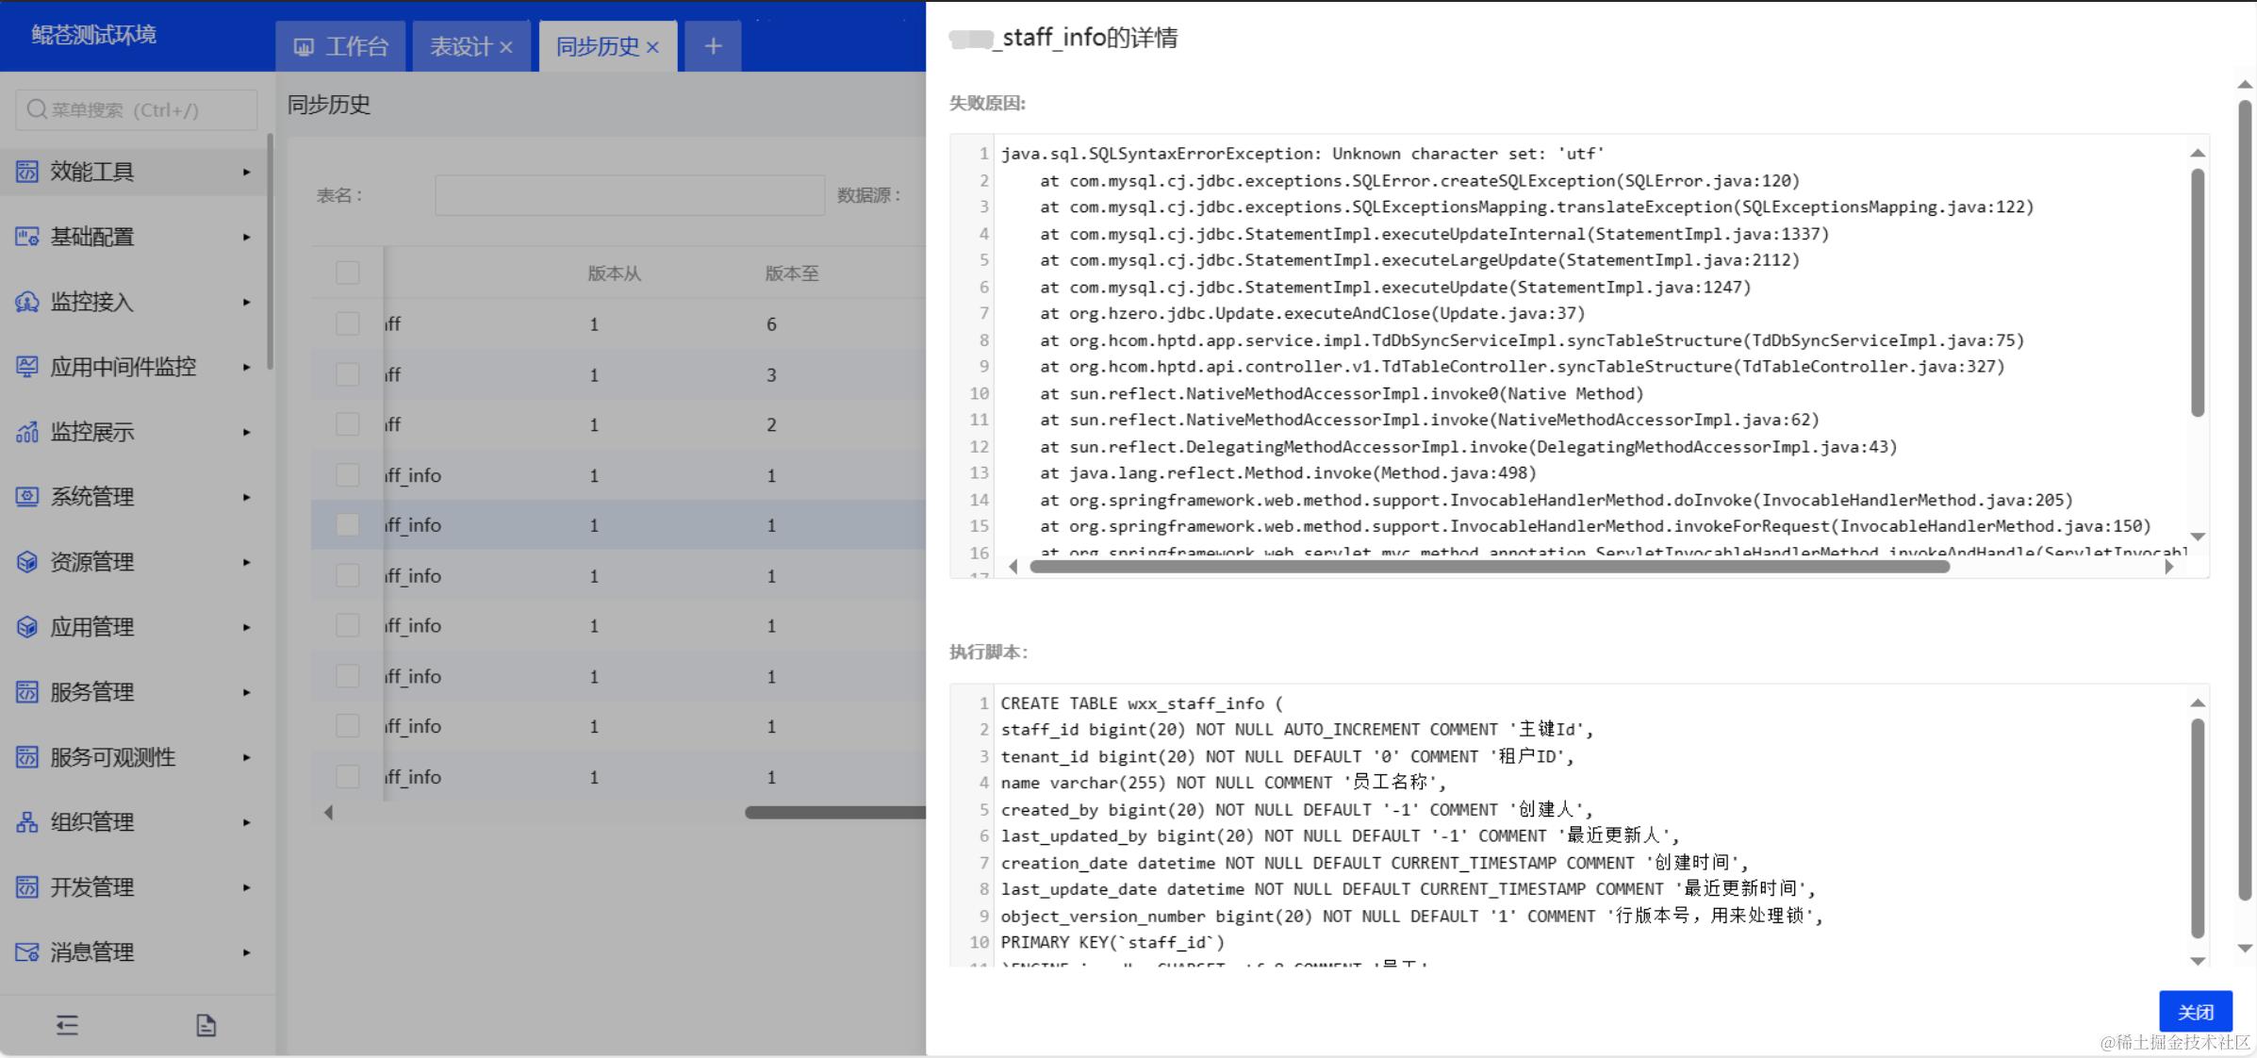The width and height of the screenshot is (2257, 1058).
Task: Check the row with version to 3
Action: [348, 374]
